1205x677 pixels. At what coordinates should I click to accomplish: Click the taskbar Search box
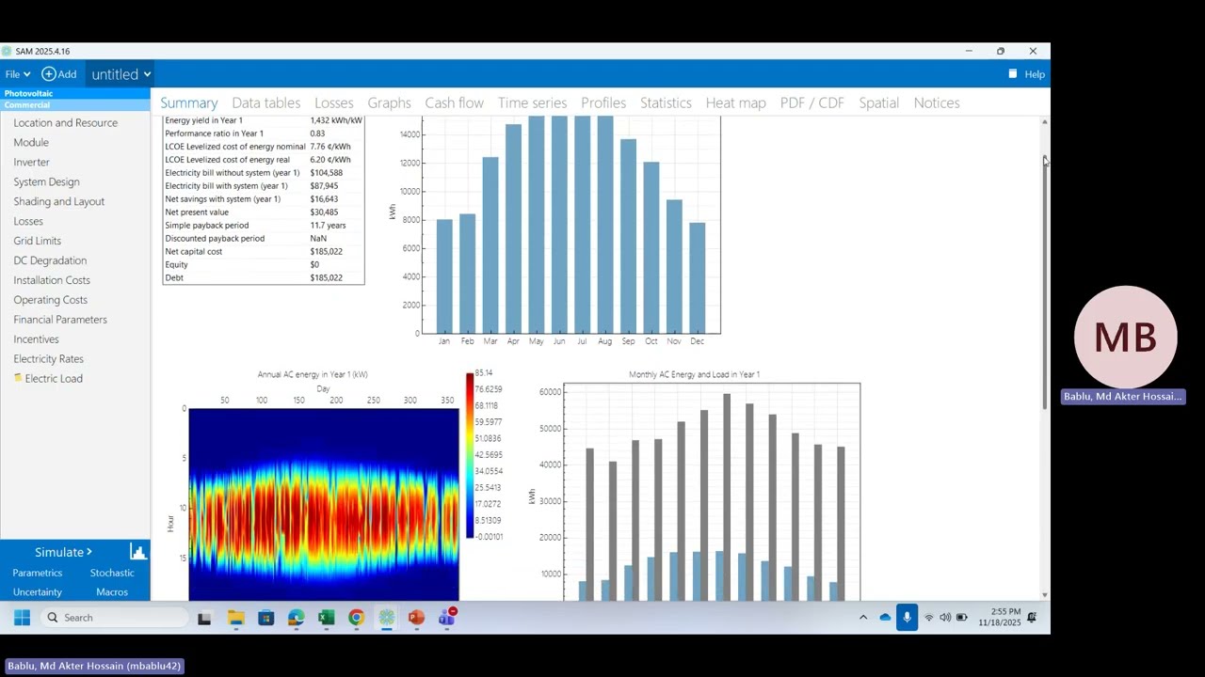coord(115,618)
